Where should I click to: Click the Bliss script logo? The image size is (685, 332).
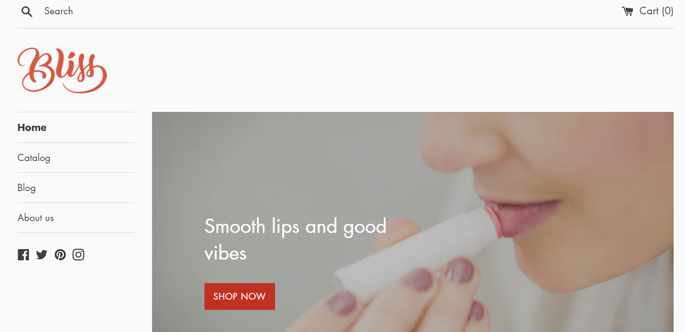(62, 70)
